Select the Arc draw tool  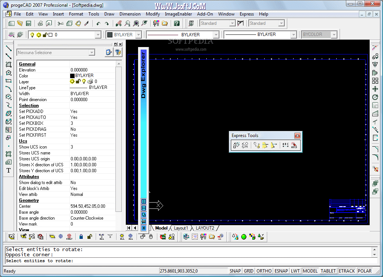9,89
